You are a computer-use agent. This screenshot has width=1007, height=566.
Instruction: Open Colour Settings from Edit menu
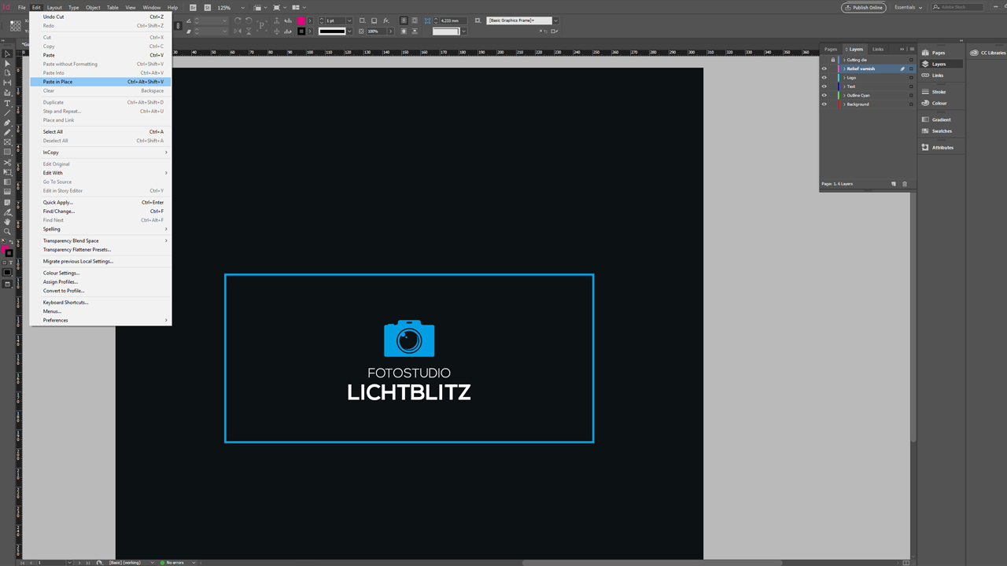pos(100,273)
